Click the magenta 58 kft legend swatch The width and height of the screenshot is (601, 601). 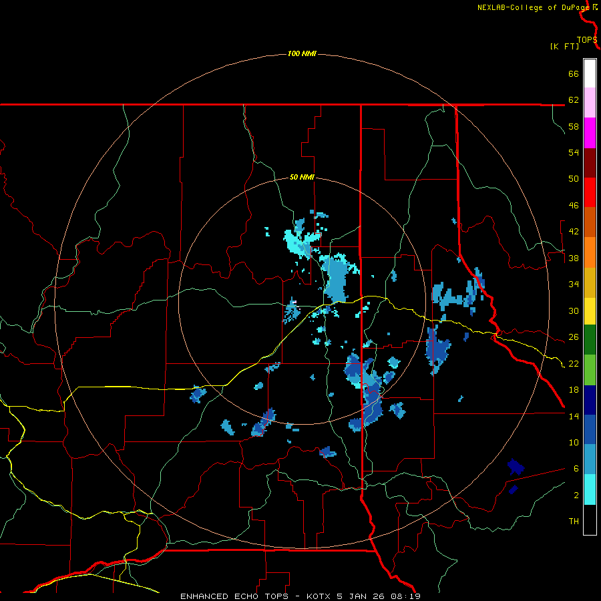pyautogui.click(x=590, y=133)
